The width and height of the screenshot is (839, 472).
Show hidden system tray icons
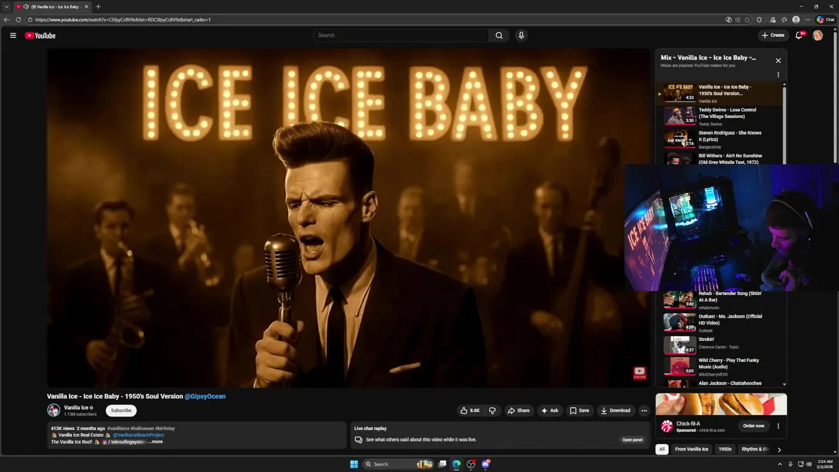point(779,464)
